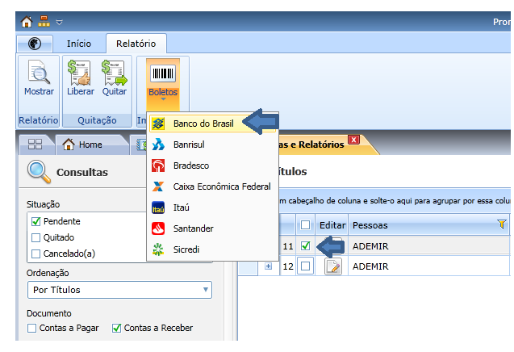The height and width of the screenshot is (352, 514).
Task: Open the round application menu button
Action: [x=35, y=44]
